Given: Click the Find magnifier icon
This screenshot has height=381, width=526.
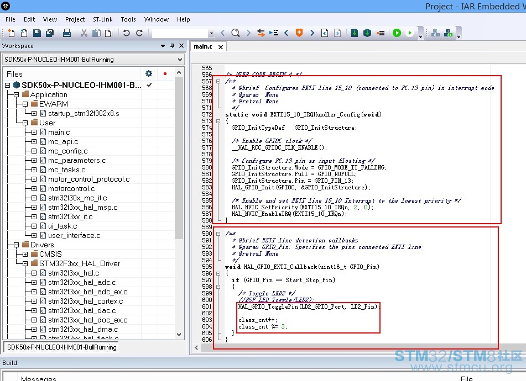Looking at the screenshot, I should (x=236, y=33).
